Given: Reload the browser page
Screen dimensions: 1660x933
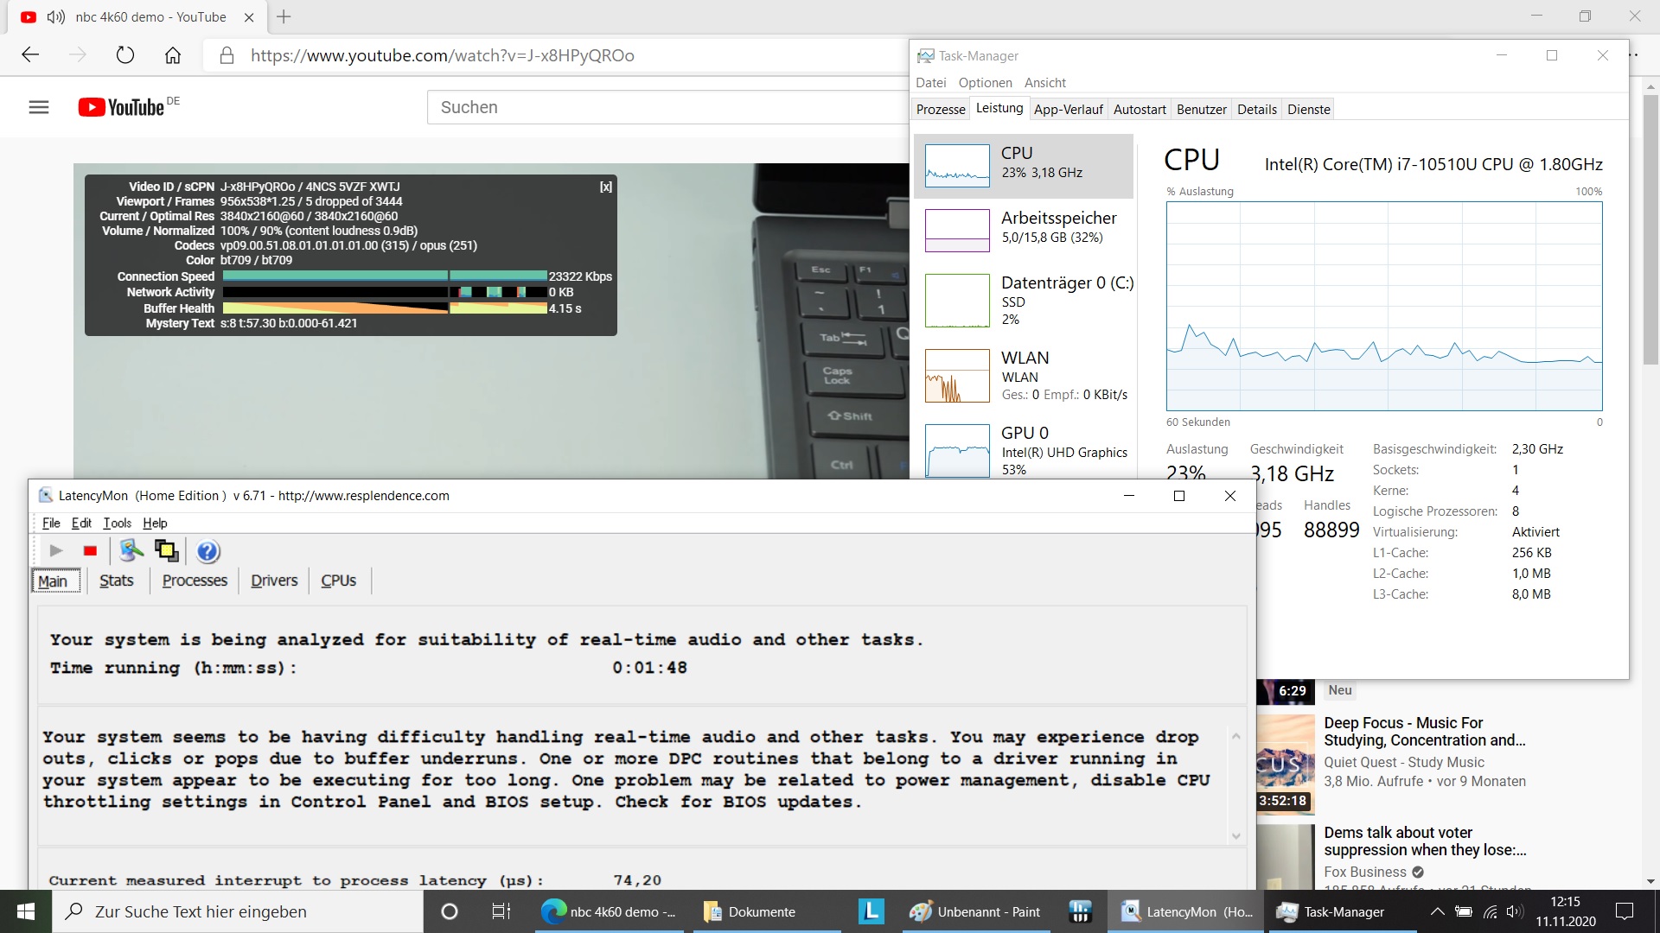Looking at the screenshot, I should click(x=125, y=55).
